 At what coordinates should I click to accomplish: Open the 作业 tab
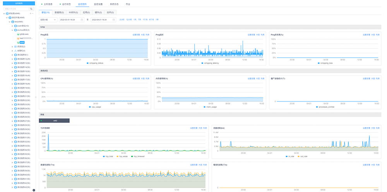[128, 4]
